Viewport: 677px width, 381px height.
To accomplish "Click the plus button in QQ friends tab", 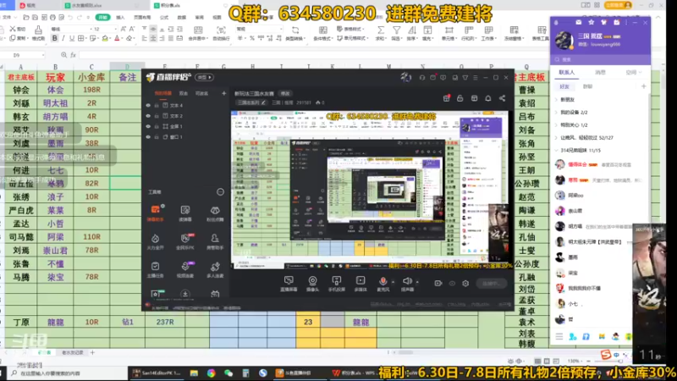I will coord(643,86).
